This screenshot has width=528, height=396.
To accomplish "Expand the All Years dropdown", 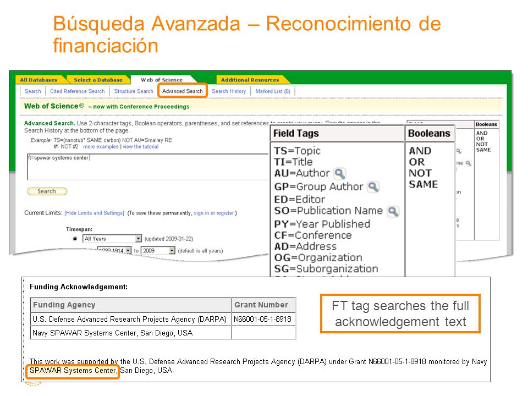I will coord(139,239).
